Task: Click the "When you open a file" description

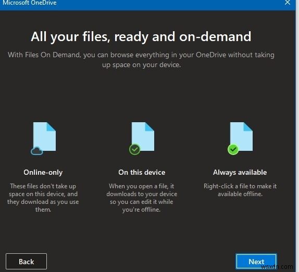Action: point(142,198)
